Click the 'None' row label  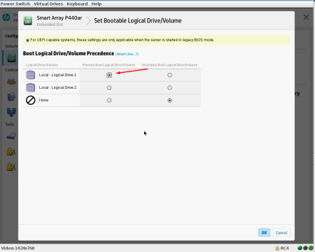point(43,100)
